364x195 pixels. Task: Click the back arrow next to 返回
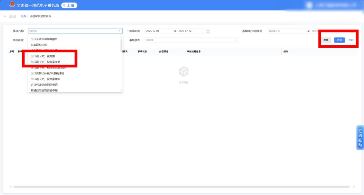(x=5, y=16)
